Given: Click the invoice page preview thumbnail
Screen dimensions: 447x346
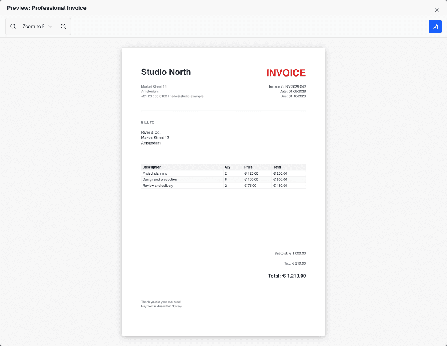Looking at the screenshot, I should [223, 192].
